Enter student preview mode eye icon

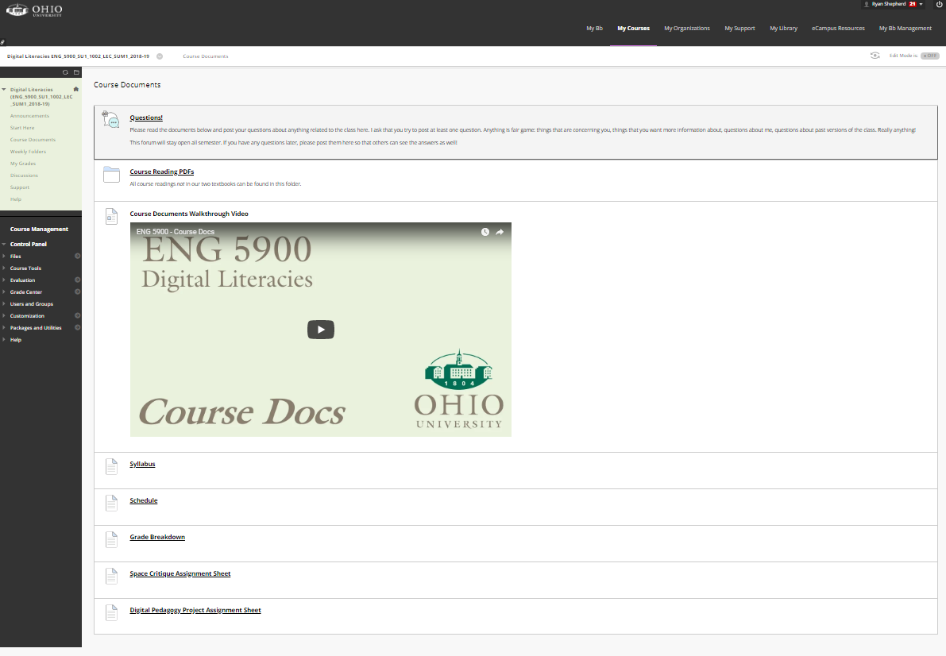coord(875,56)
